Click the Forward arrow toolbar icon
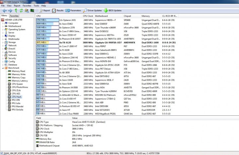The image size is (239, 155). [10, 11]
